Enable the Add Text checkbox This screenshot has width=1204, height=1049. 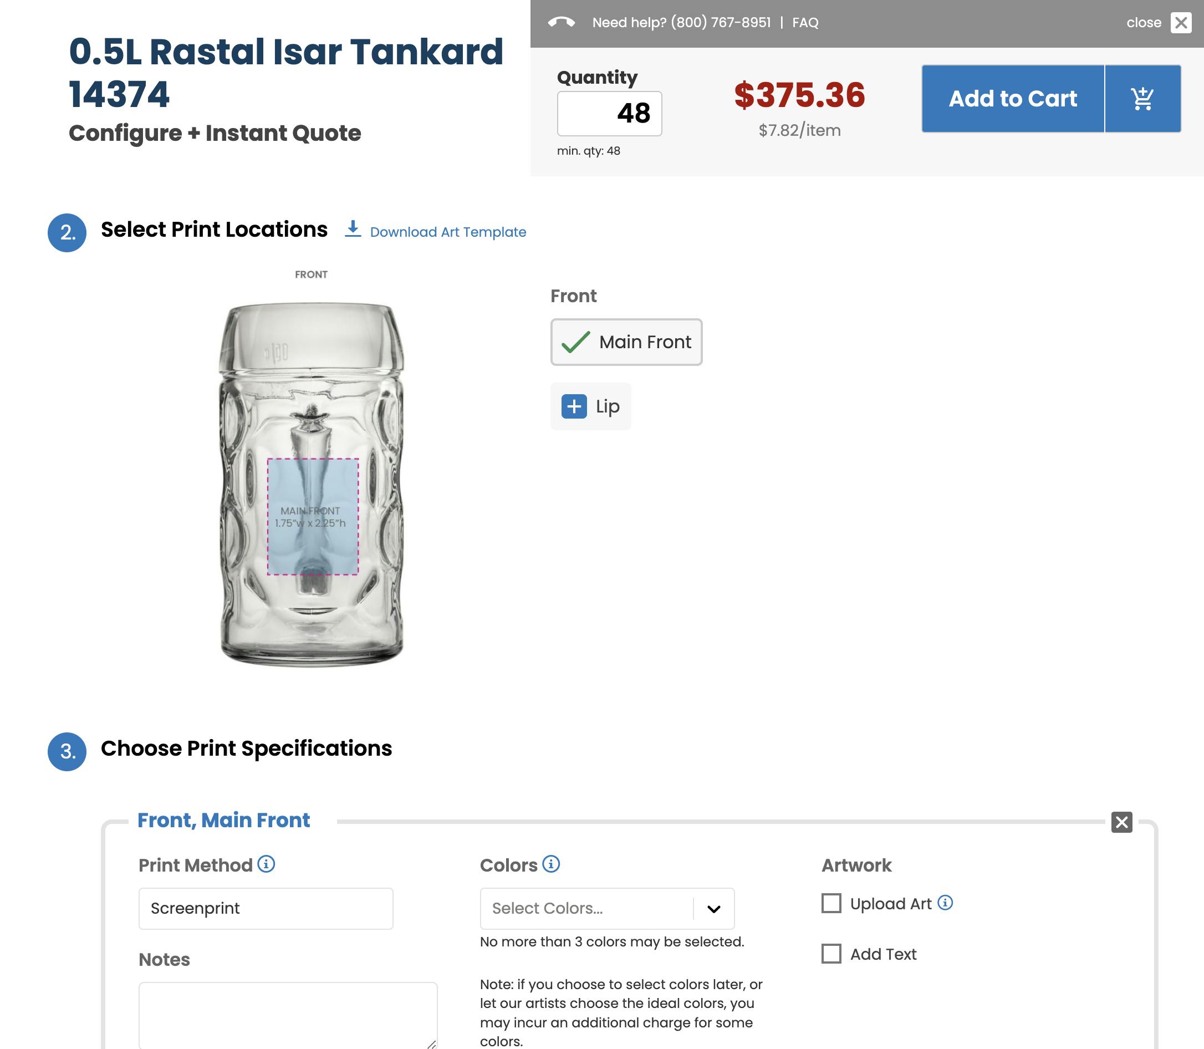[830, 954]
